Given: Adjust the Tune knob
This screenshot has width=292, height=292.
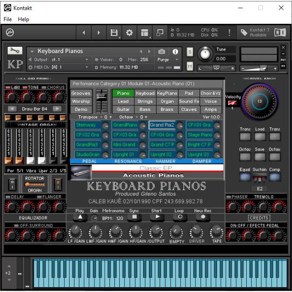Looking at the screenshot, I should tap(205, 54).
